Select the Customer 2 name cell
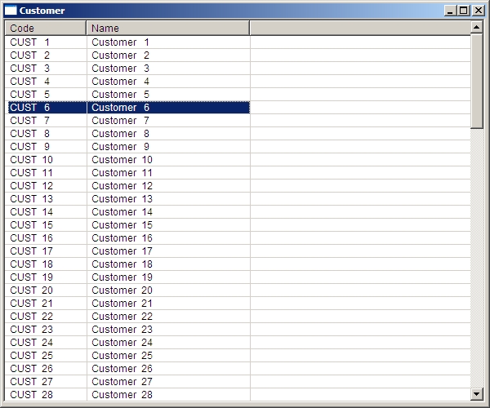This screenshot has width=490, height=408. [168, 55]
